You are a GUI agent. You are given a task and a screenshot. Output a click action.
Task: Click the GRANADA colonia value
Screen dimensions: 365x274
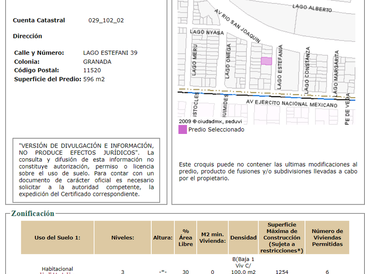coord(97,62)
